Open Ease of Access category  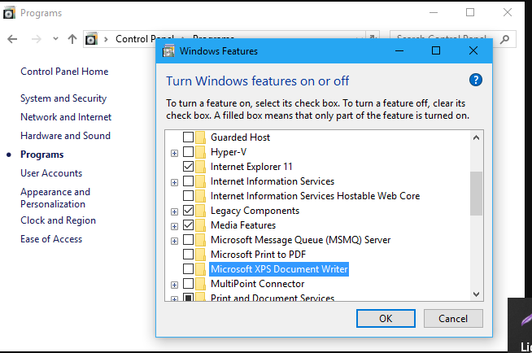(x=51, y=239)
